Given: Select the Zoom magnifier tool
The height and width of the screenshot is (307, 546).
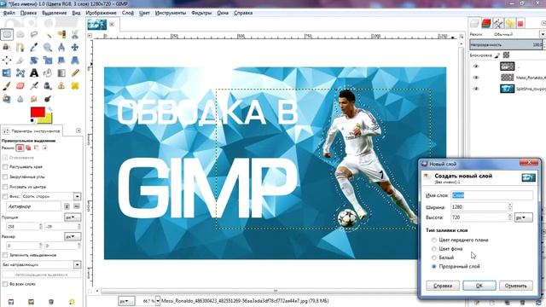Looking at the screenshot, I should (48, 48).
